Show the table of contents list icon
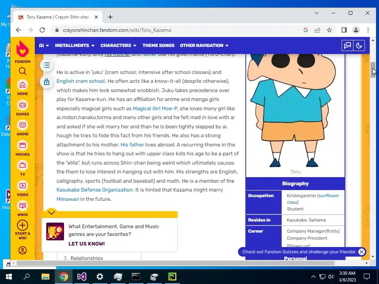Viewport: 379px width, 284px height. point(47,65)
